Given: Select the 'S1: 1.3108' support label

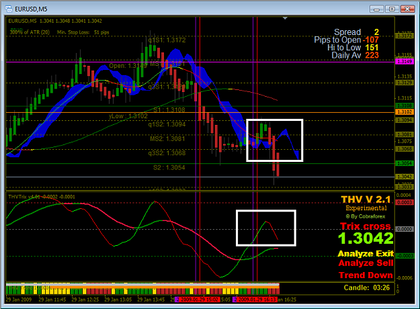Looking at the screenshot, I should [x=169, y=109].
